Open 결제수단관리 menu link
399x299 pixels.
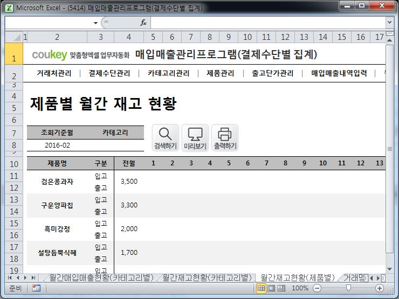pos(109,73)
